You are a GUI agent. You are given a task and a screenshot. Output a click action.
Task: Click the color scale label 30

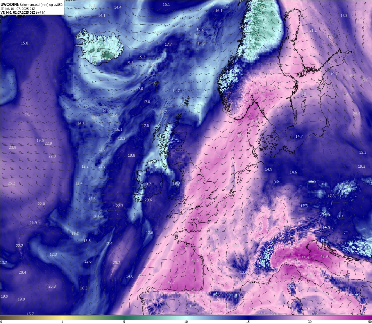pos(310,322)
